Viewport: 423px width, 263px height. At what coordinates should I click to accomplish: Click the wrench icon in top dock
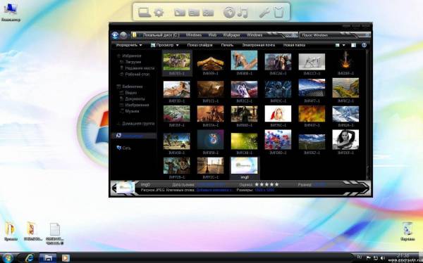tap(264, 12)
